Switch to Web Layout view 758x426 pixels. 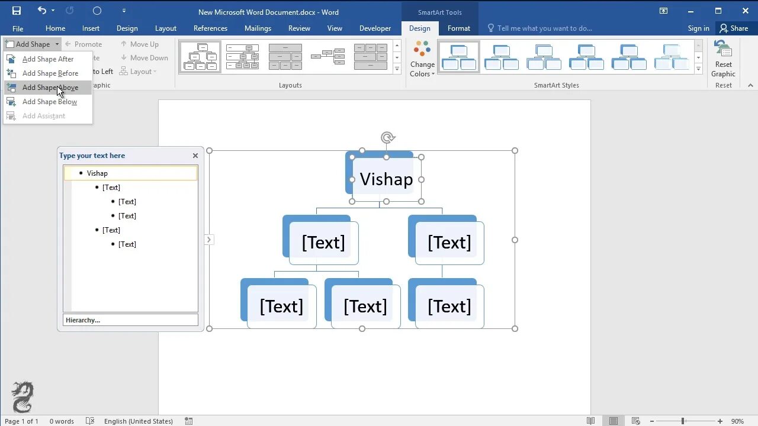tap(637, 421)
